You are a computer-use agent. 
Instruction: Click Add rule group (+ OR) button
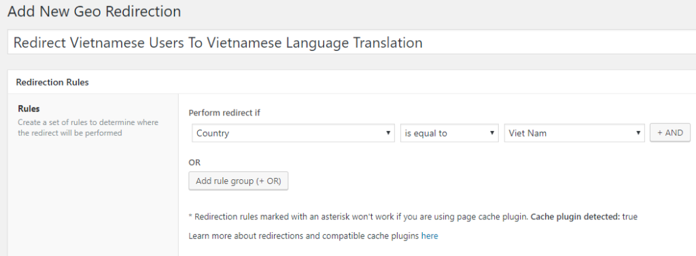239,181
